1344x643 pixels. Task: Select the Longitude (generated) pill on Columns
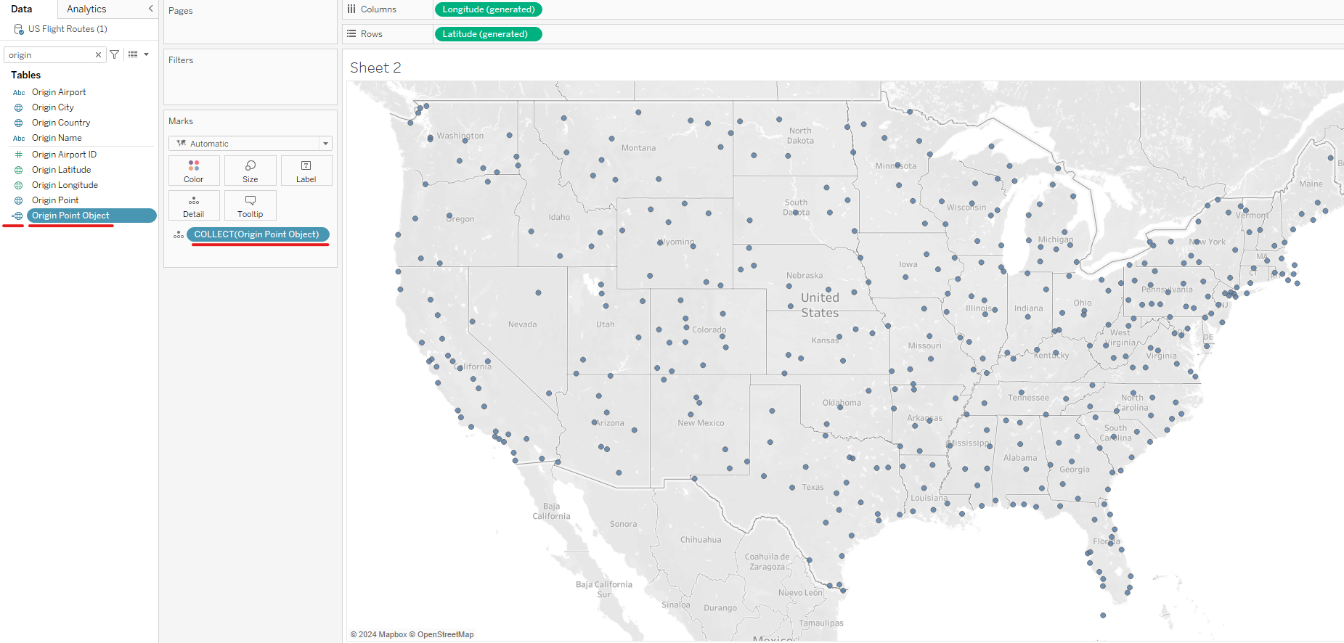(x=489, y=9)
